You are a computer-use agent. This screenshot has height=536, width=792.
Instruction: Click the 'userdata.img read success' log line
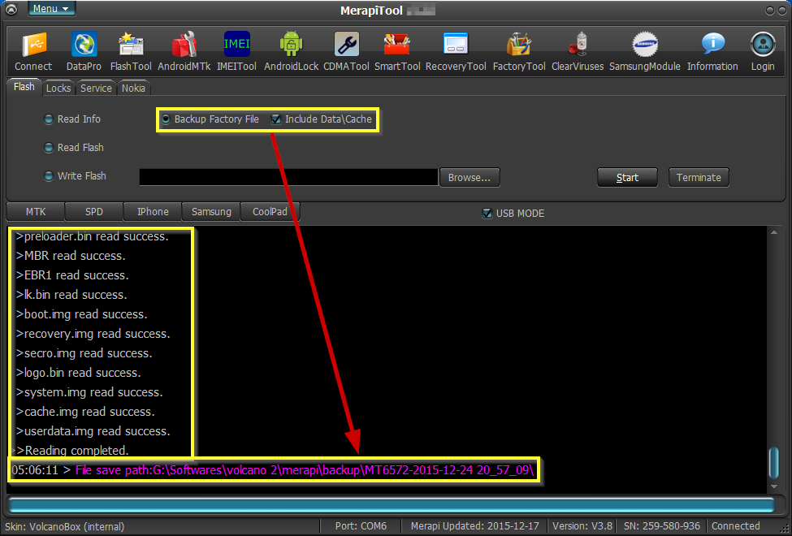point(93,431)
